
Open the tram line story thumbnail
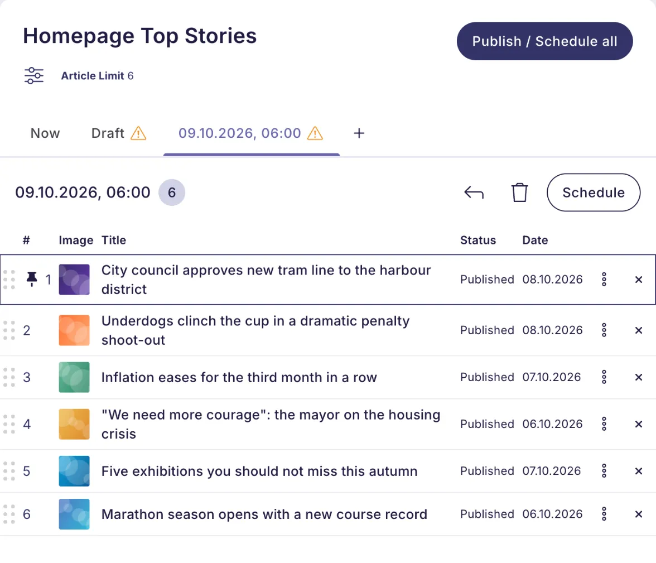tap(74, 280)
